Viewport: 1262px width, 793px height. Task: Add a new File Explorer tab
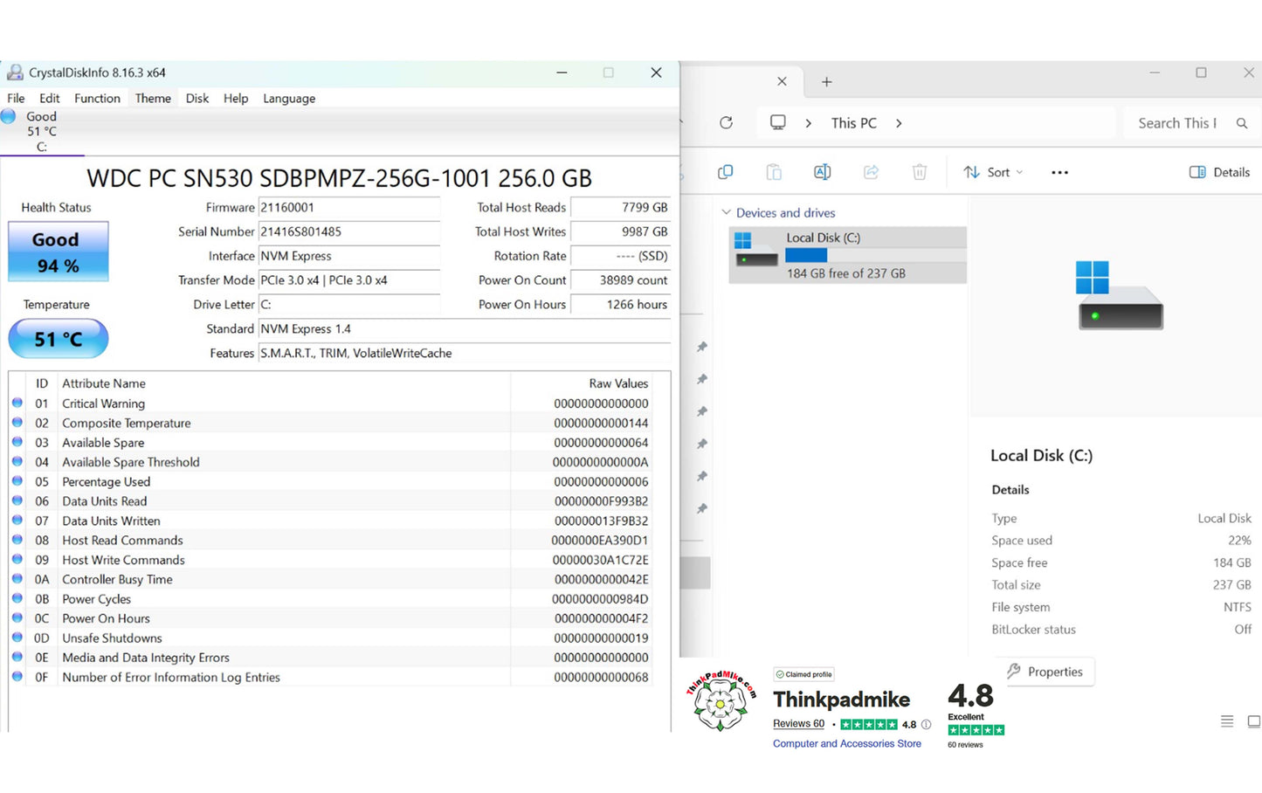[826, 82]
